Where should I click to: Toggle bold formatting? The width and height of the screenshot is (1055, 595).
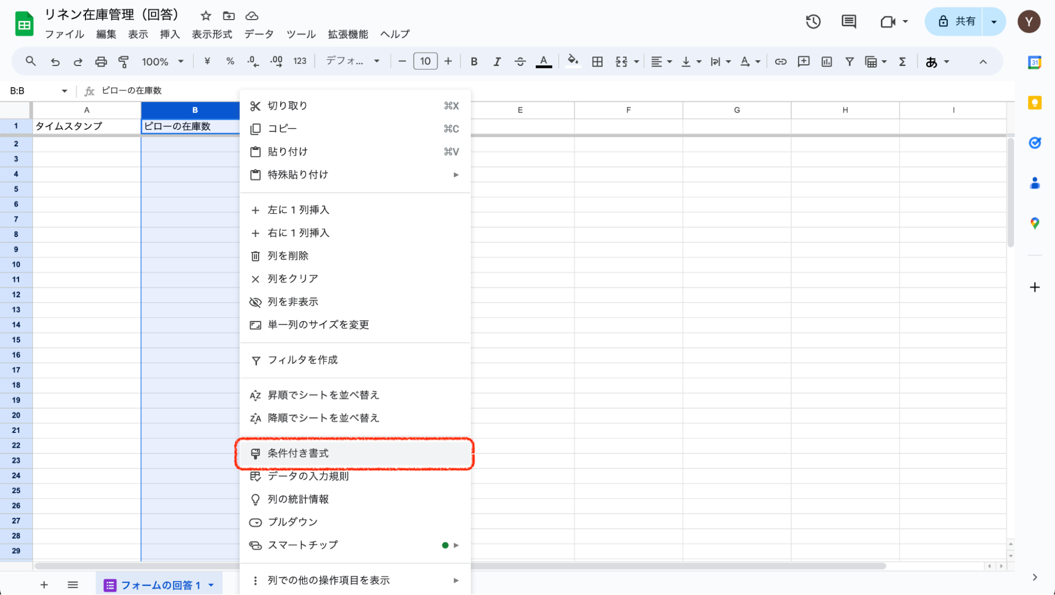coord(474,62)
